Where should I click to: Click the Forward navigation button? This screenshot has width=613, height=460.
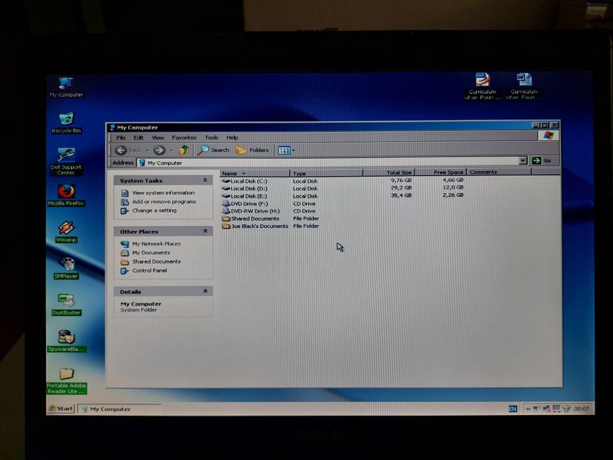(x=159, y=150)
